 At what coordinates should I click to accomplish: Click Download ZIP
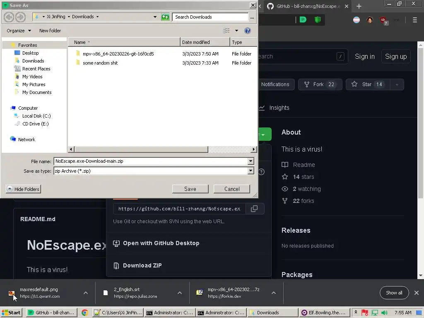coord(142,265)
